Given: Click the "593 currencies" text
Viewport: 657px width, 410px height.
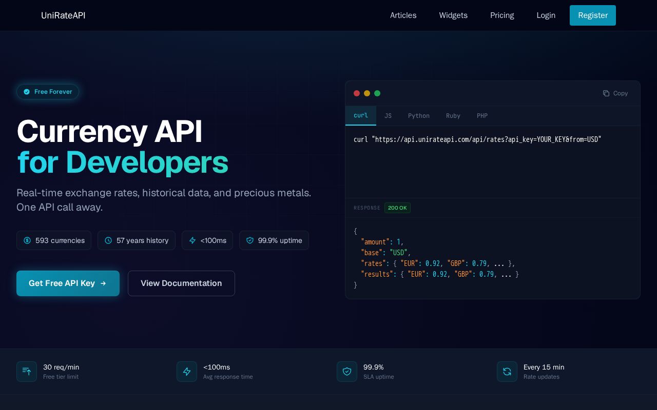Looking at the screenshot, I should click(x=60, y=240).
